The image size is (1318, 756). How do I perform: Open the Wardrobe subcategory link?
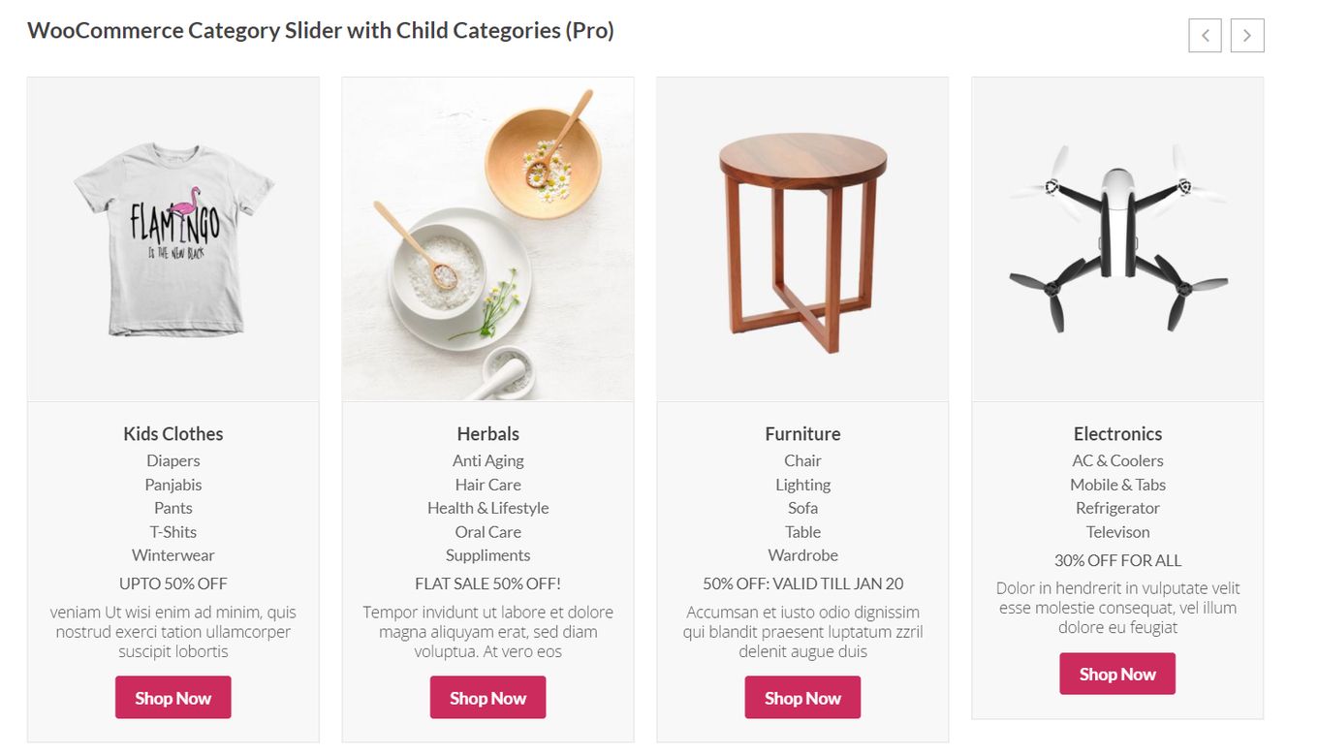pyautogui.click(x=802, y=555)
